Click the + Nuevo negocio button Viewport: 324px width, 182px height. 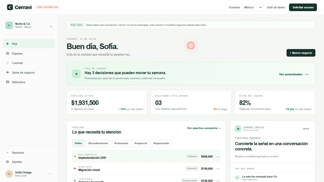coord(301,53)
